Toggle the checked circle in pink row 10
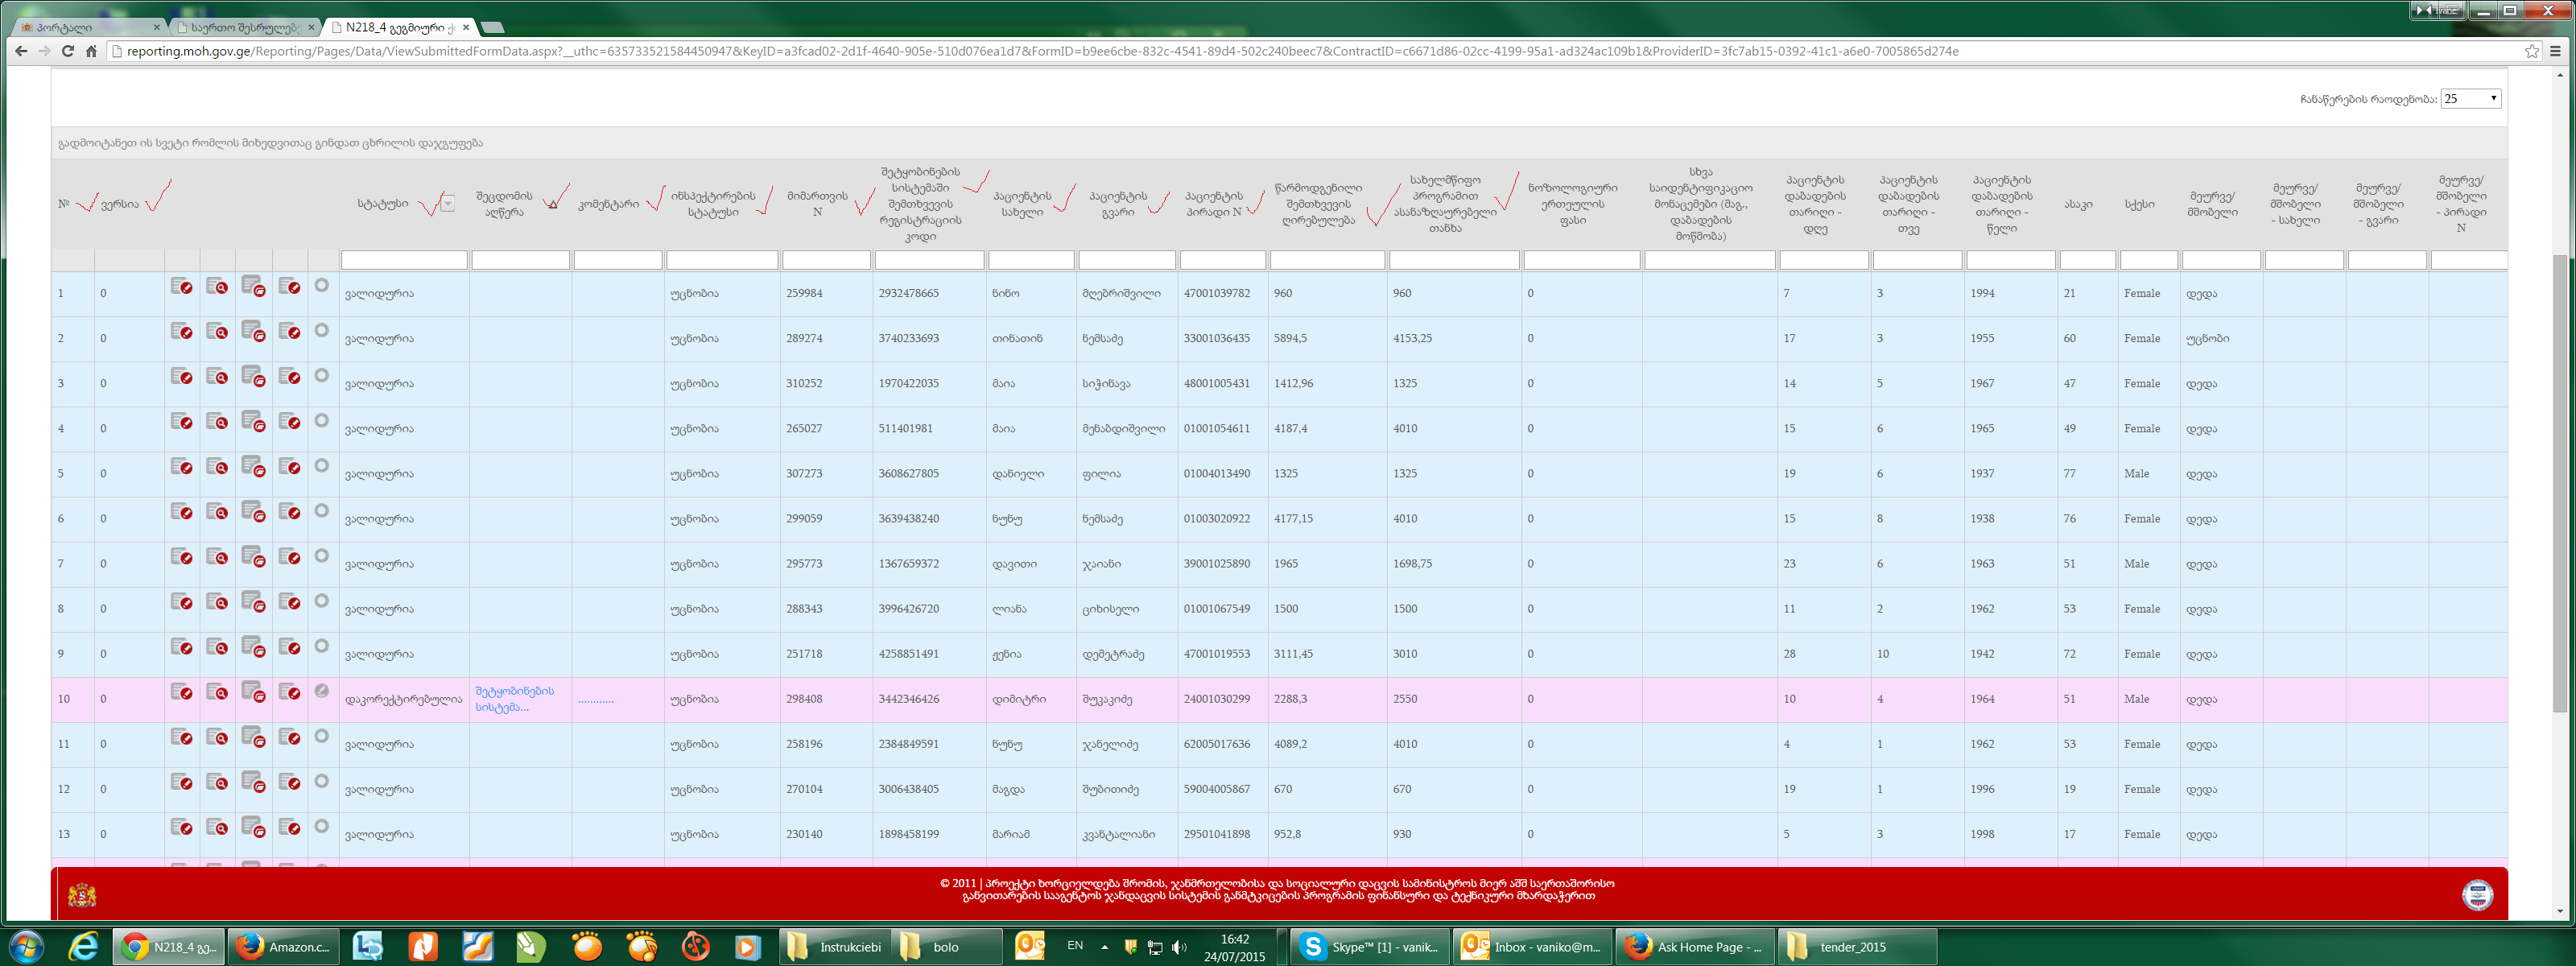The width and height of the screenshot is (2576, 966). point(321,691)
